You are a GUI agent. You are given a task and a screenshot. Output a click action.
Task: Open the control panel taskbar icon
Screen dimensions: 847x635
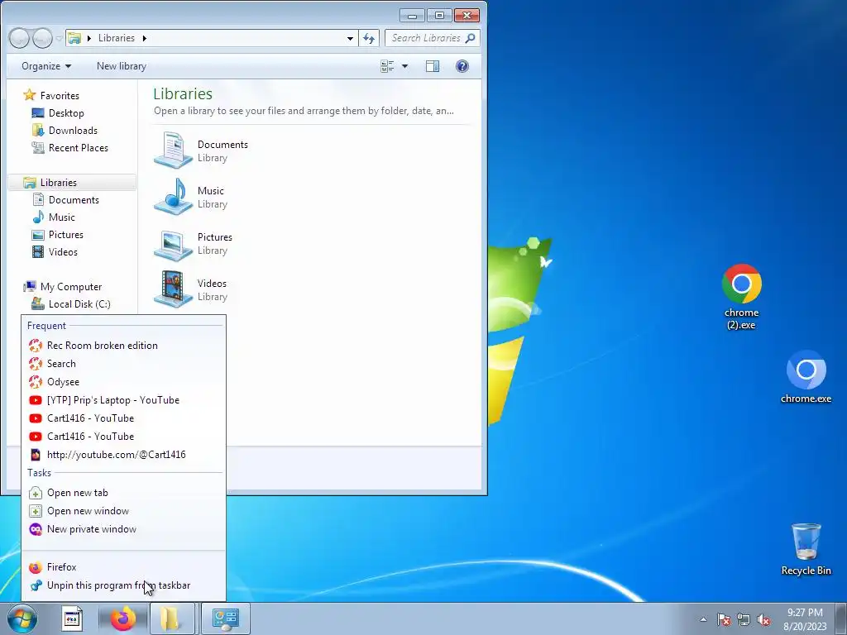225,618
